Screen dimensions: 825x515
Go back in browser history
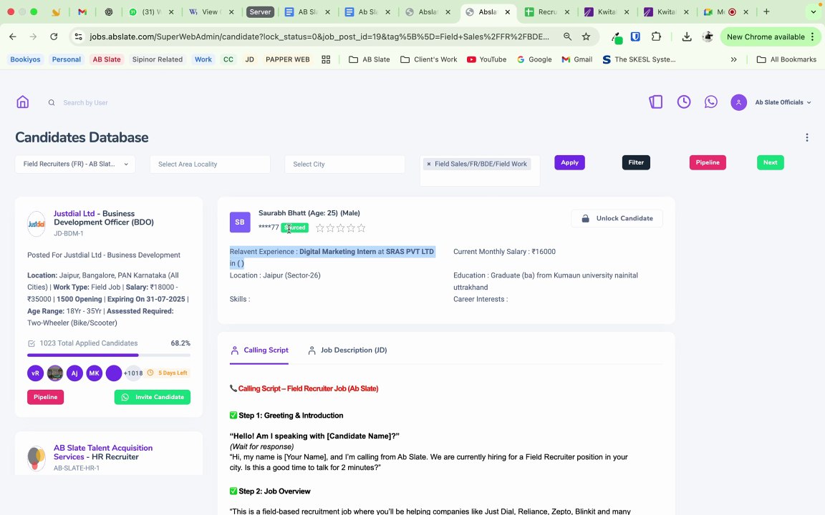[x=13, y=36]
